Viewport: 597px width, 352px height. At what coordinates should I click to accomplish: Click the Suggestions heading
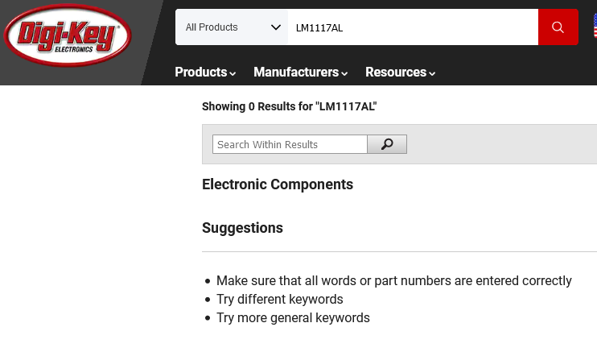(x=242, y=228)
